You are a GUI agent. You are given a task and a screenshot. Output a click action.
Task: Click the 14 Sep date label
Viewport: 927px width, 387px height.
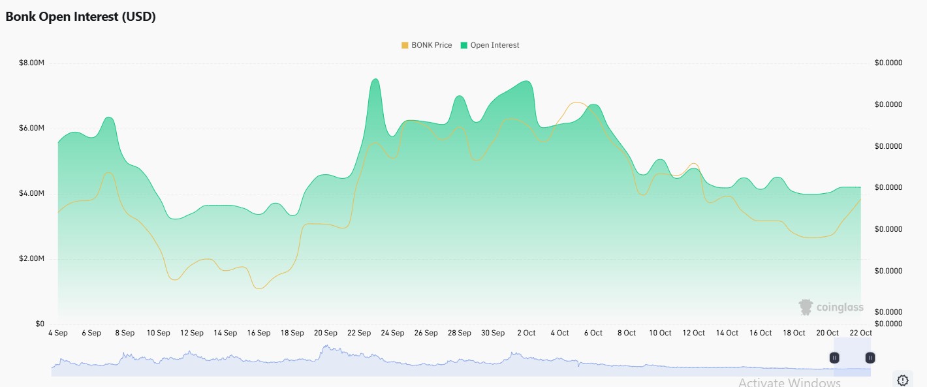(225, 333)
